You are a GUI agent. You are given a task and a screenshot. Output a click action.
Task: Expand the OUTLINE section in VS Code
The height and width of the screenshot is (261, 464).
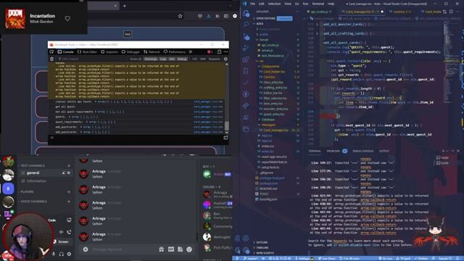pyautogui.click(x=262, y=242)
